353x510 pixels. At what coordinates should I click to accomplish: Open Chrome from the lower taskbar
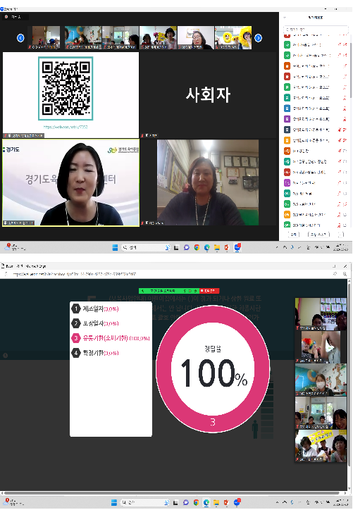point(196,502)
